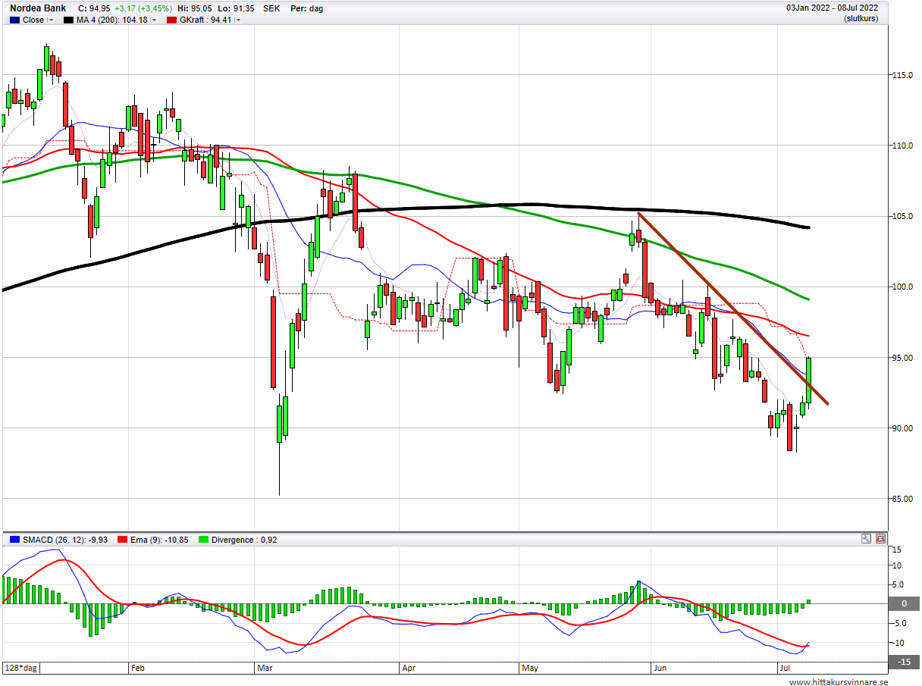Click the 100.0 price axis label
Viewport: 922px width, 686px height.
tap(902, 287)
